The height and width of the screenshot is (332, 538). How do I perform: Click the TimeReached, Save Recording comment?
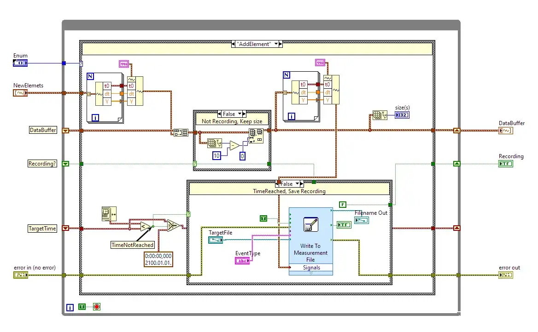pos(289,191)
